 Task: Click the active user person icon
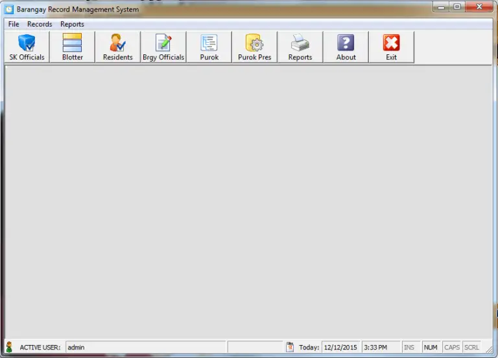pos(9,347)
